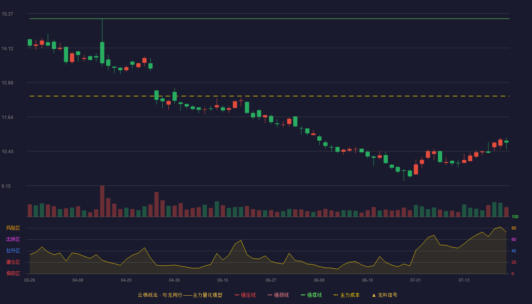532x304 pixels.
Task: Click the yellow triangle 龙吟信号 legend icon
Action: [374, 295]
